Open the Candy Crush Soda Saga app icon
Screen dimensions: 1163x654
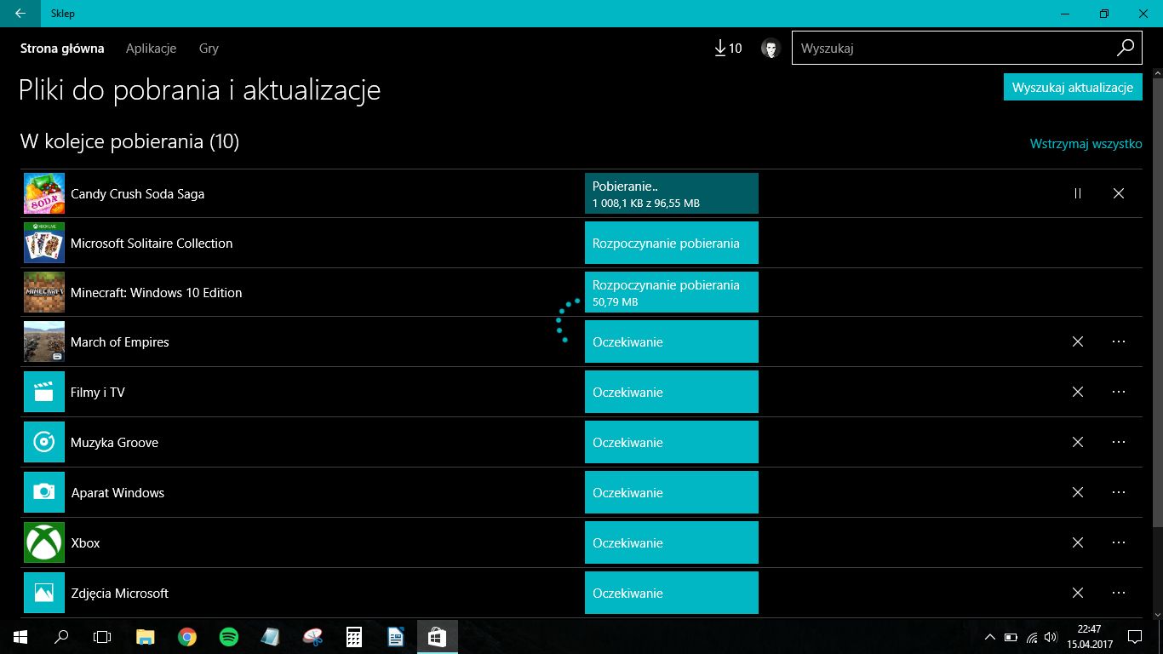pyautogui.click(x=44, y=193)
